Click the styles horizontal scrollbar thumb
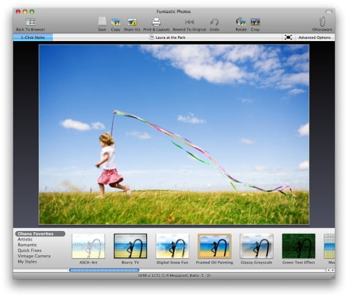 point(104,270)
